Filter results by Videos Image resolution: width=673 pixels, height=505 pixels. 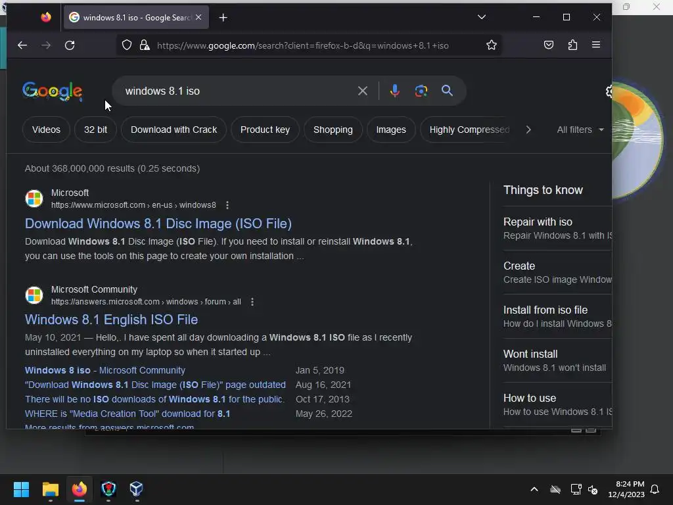coord(46,130)
